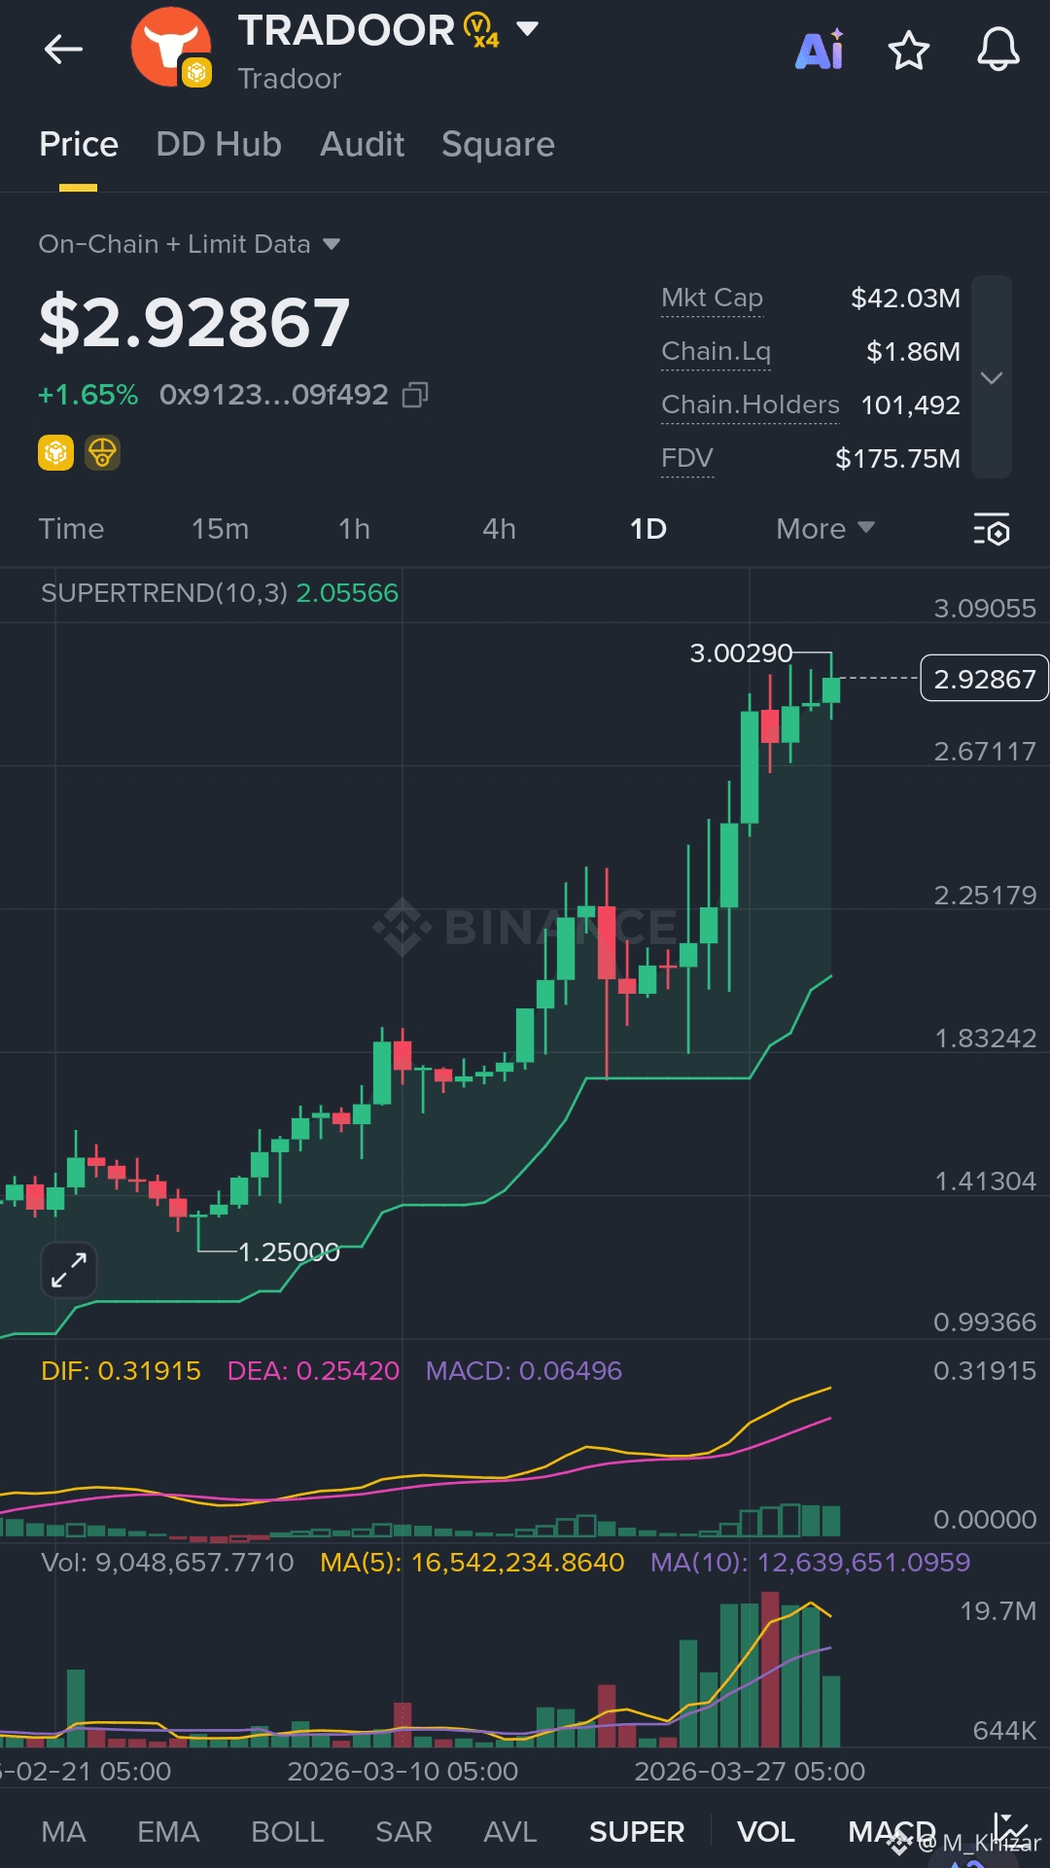Tap the $1.86M chain liquidity value

[913, 351]
